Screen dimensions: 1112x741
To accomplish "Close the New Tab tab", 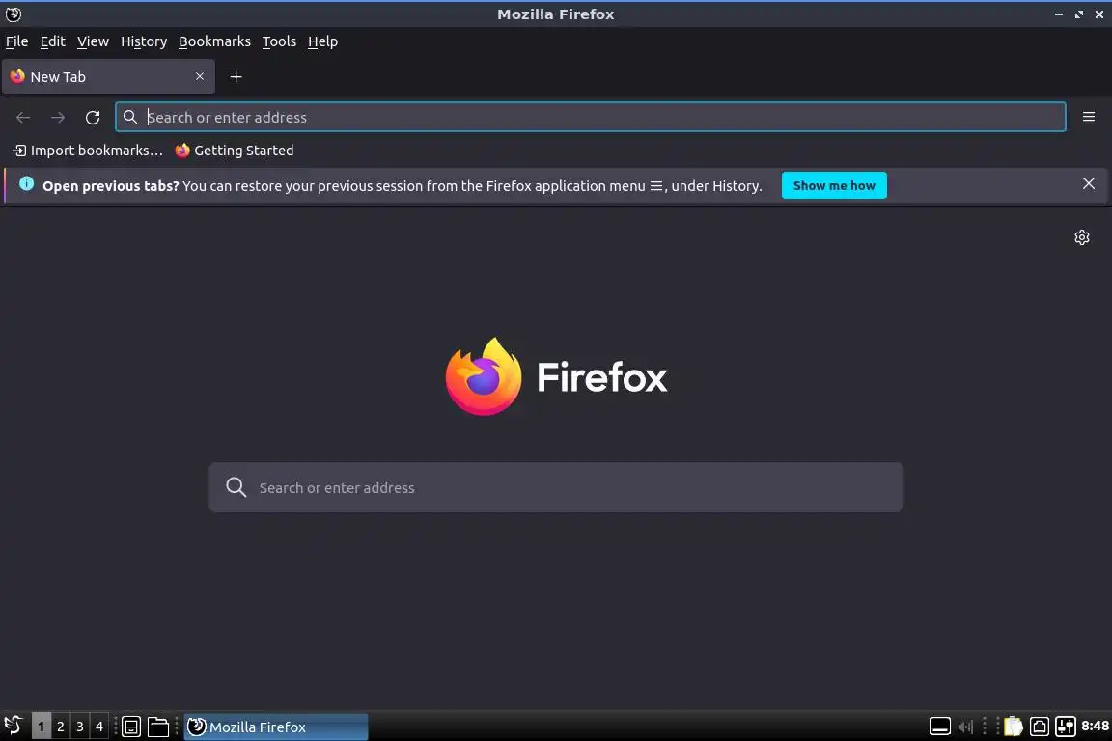I will pyautogui.click(x=200, y=76).
